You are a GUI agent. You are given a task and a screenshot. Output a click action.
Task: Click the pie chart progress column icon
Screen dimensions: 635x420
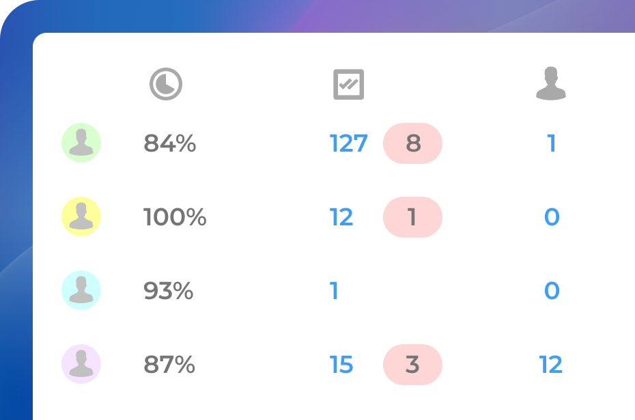coord(166,85)
